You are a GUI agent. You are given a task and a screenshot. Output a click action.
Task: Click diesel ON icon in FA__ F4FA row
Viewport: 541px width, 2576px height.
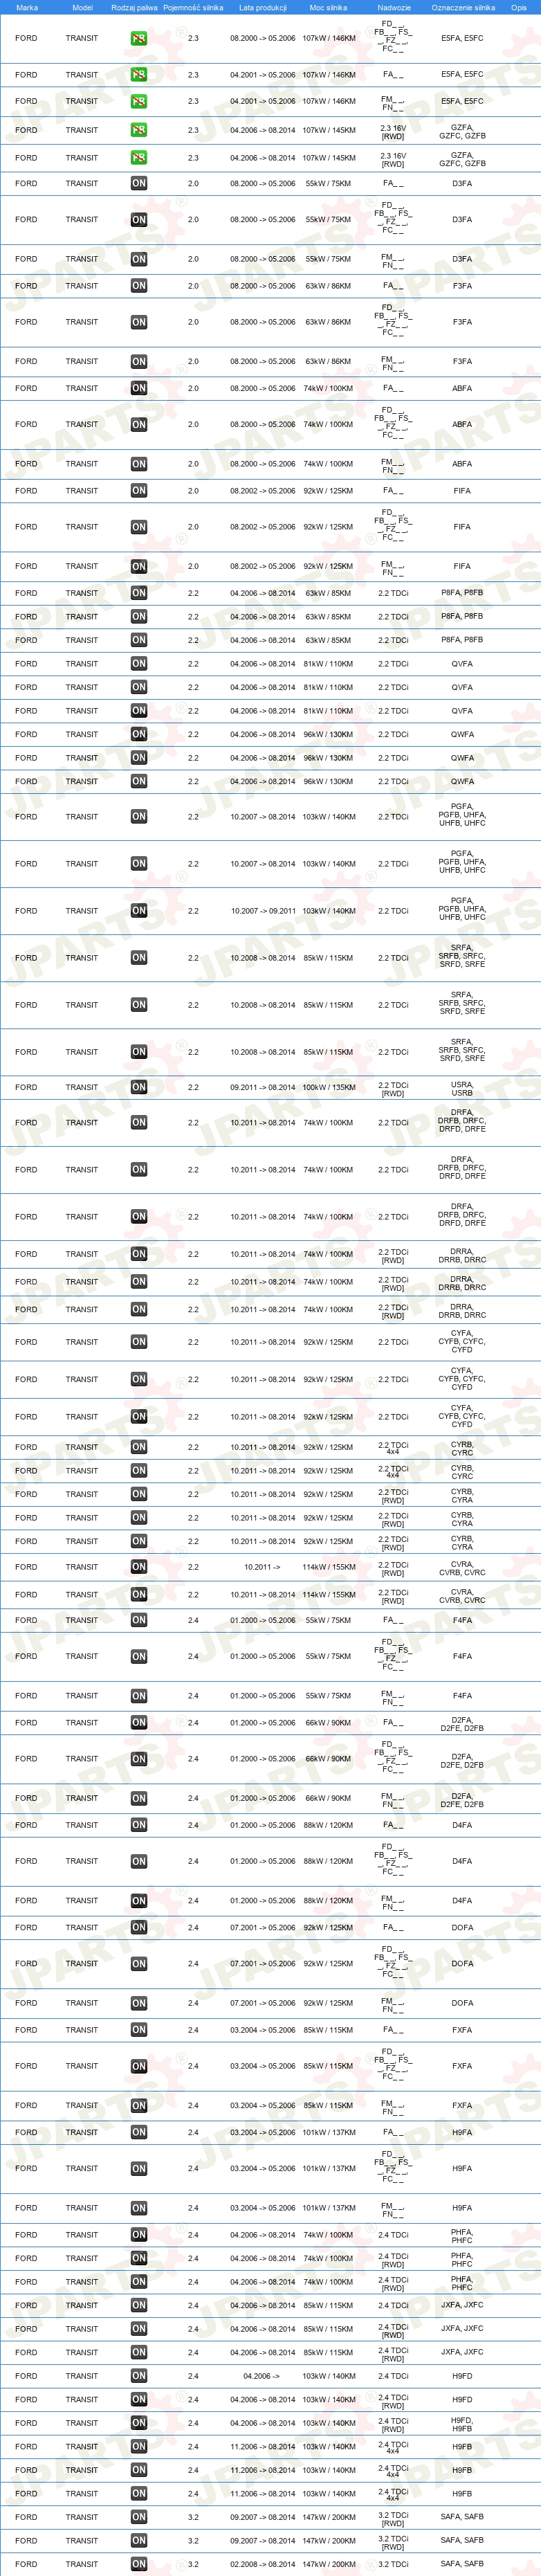pos(139,1620)
